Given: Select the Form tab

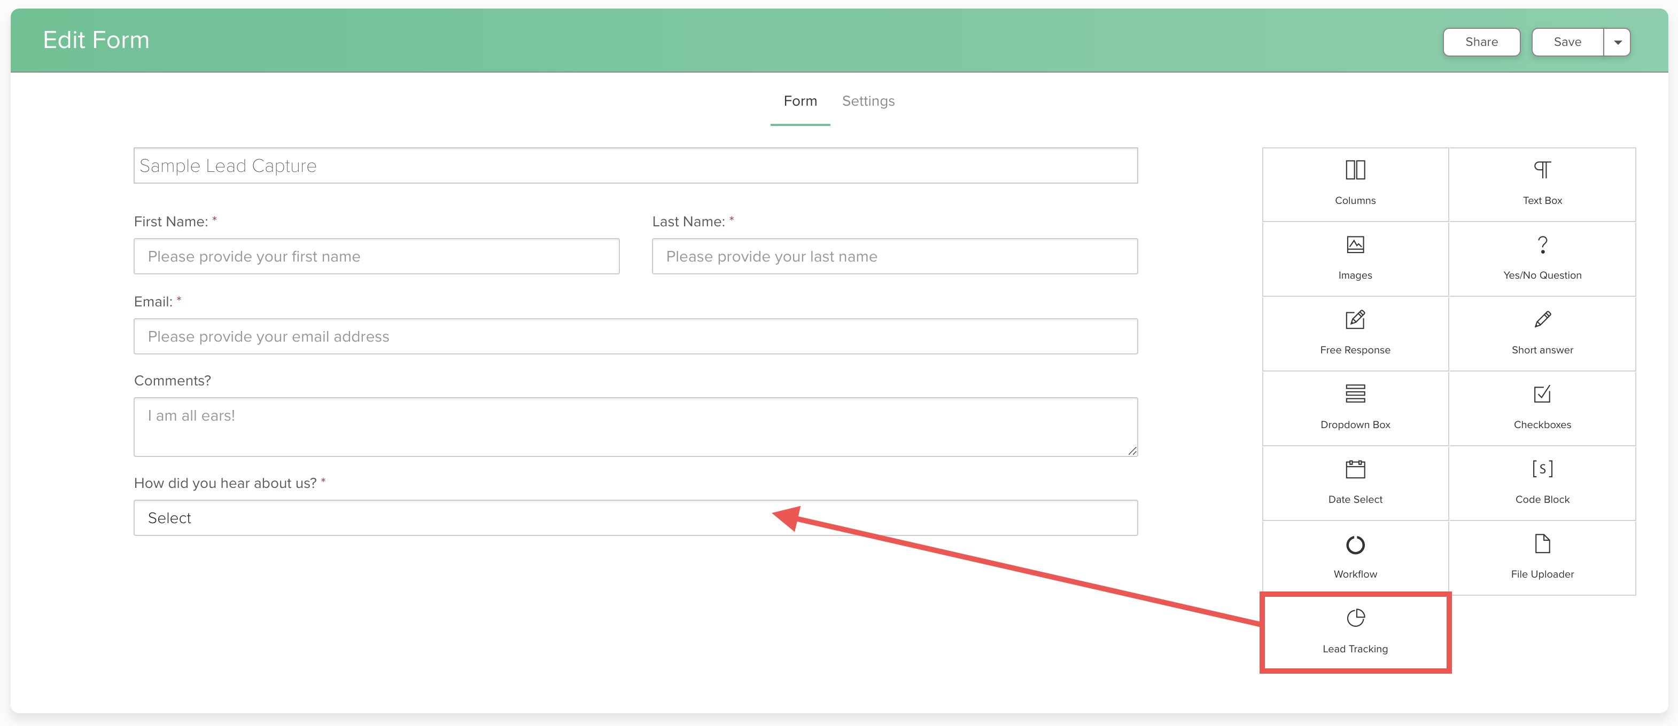Looking at the screenshot, I should tap(800, 101).
